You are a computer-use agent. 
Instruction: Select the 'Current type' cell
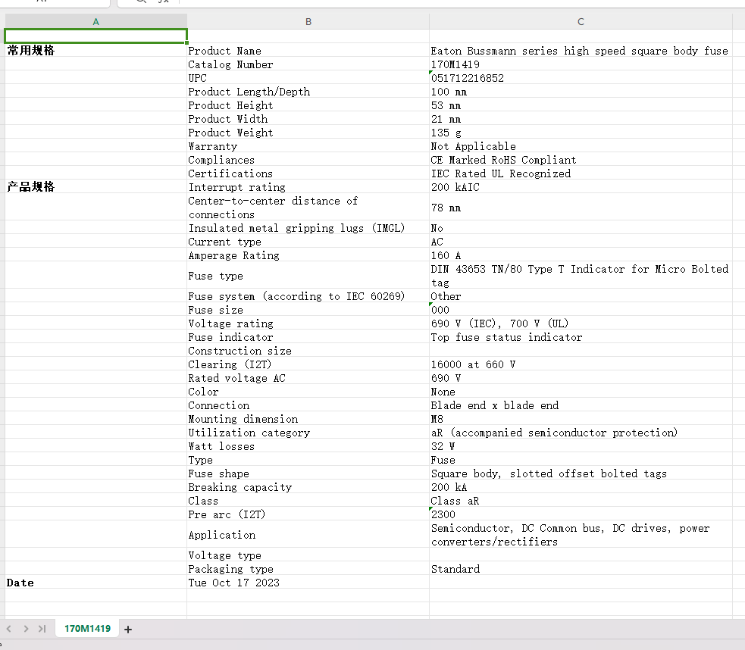(308, 241)
